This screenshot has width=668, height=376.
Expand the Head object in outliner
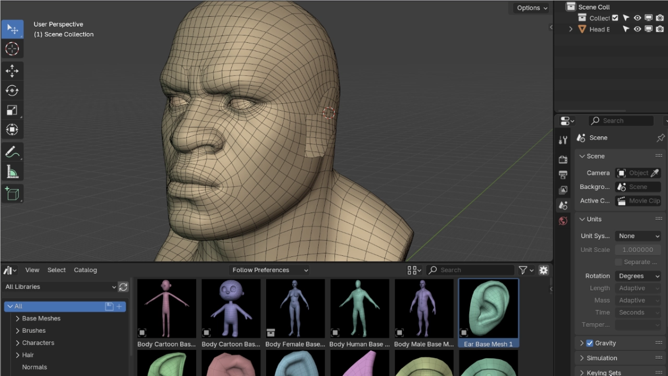[571, 29]
